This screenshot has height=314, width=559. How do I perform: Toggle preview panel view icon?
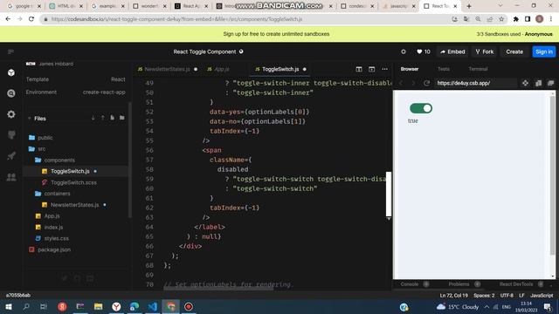551,83
